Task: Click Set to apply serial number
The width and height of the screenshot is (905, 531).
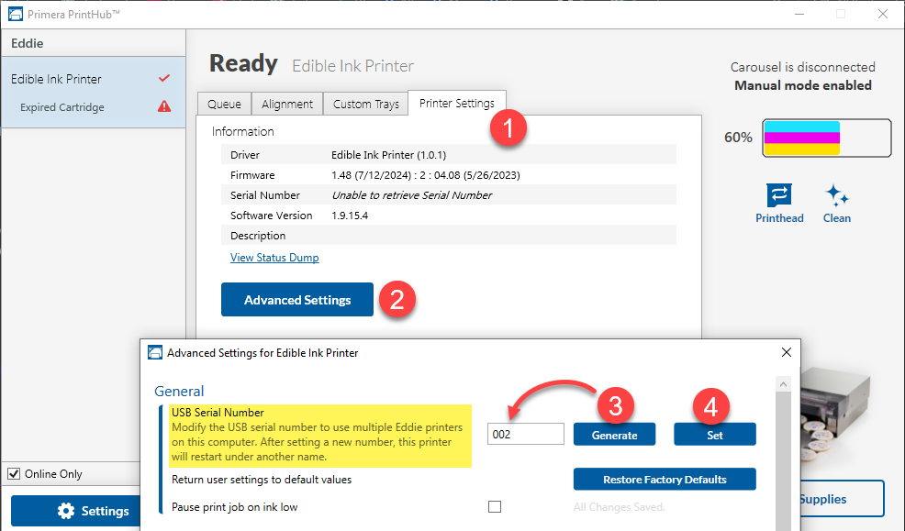Action: pyautogui.click(x=714, y=435)
